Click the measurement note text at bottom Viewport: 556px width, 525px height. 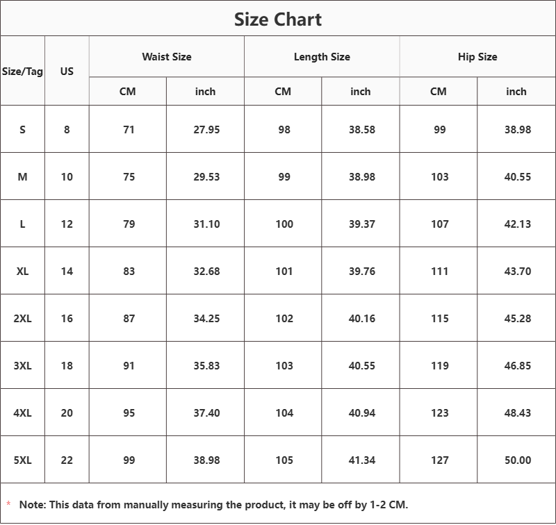click(213, 505)
